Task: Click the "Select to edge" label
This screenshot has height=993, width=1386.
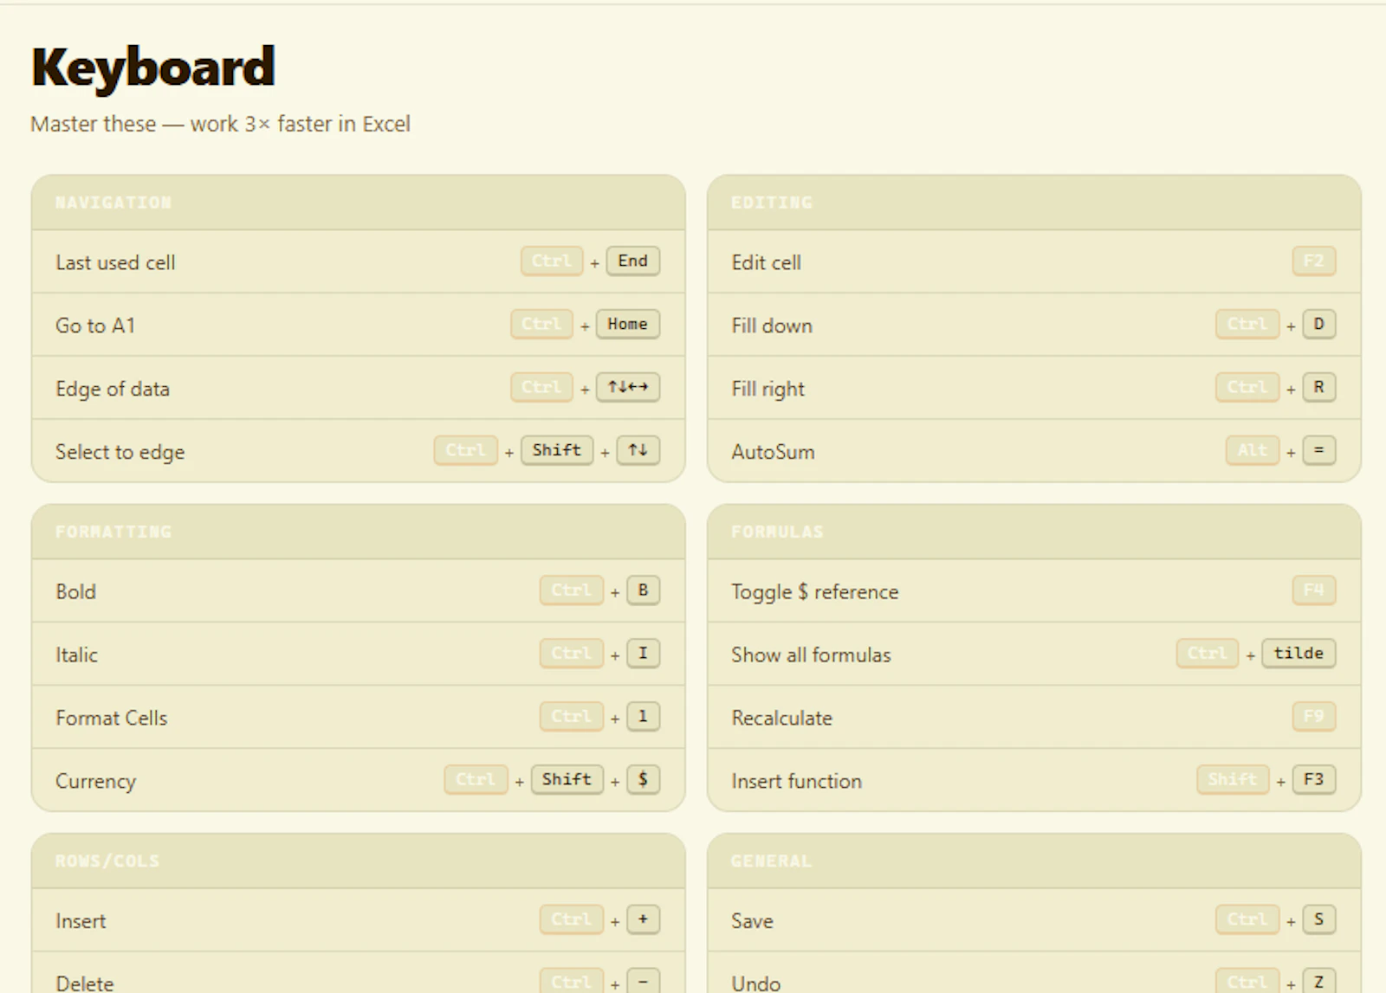Action: [120, 452]
